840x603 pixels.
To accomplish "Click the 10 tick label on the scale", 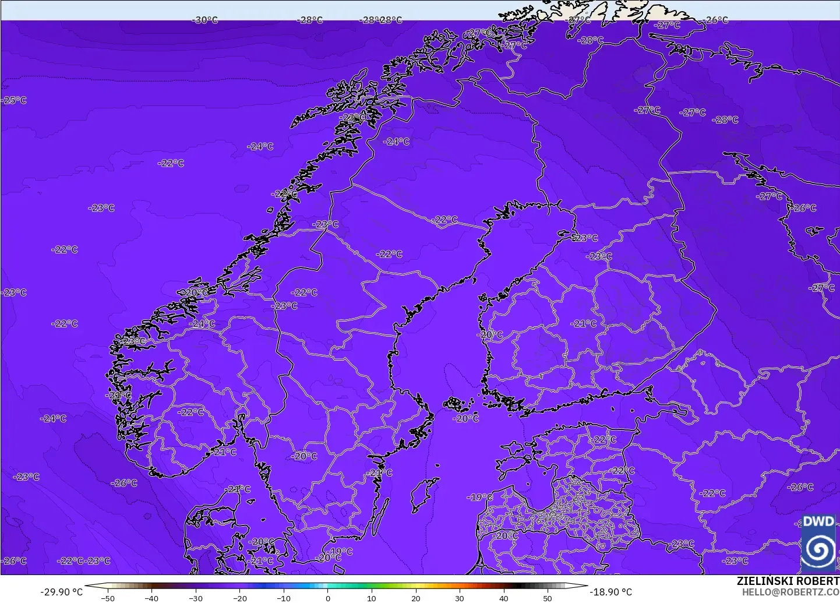I will pyautogui.click(x=372, y=598).
